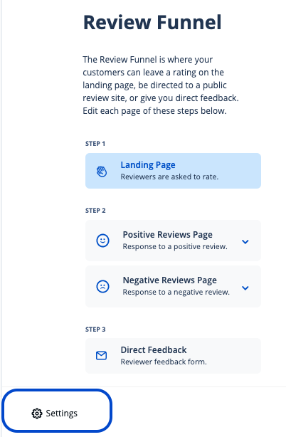Click 'Response to a negative review.' text
286x437 pixels.
pyautogui.click(x=176, y=292)
